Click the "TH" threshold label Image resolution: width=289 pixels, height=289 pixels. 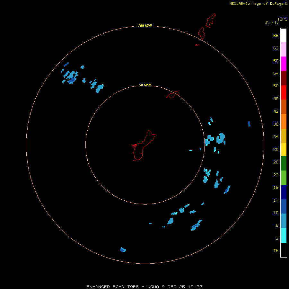[x=276, y=251]
